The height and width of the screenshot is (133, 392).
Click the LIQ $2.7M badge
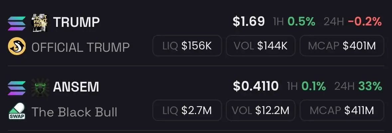point(187,110)
